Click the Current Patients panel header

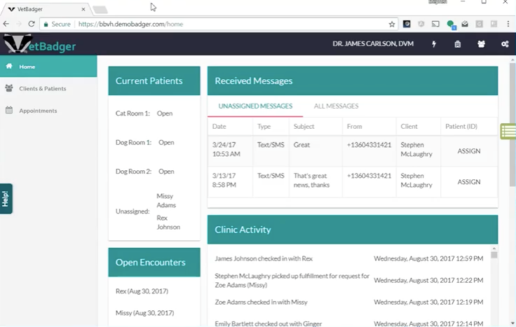[x=154, y=81]
